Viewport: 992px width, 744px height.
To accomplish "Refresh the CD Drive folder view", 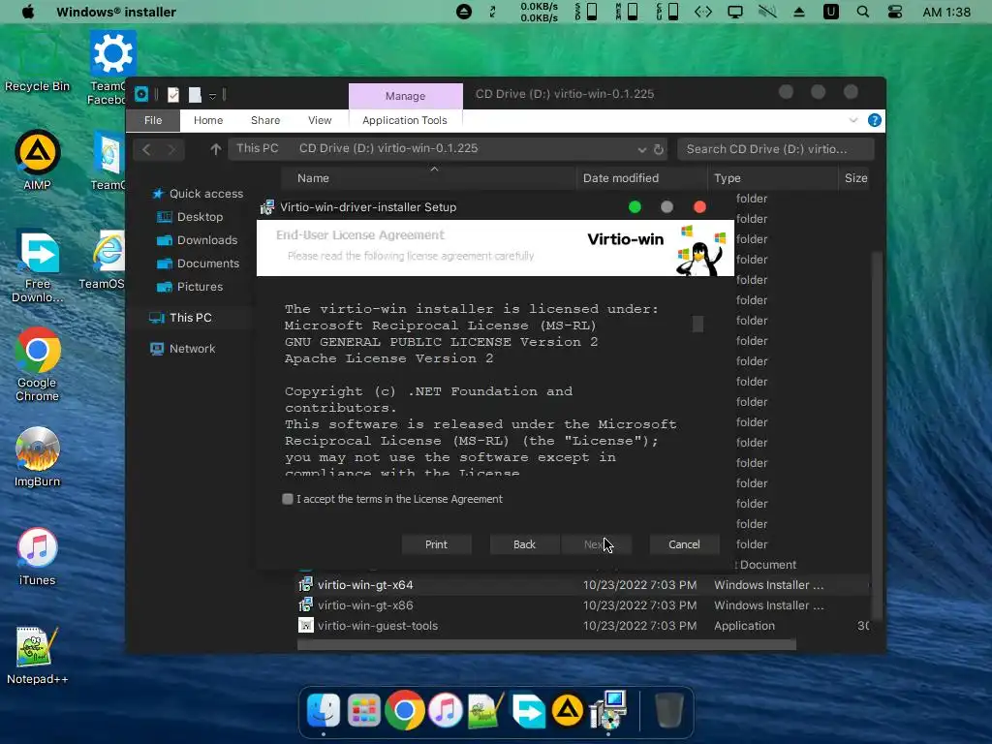I will [x=659, y=150].
